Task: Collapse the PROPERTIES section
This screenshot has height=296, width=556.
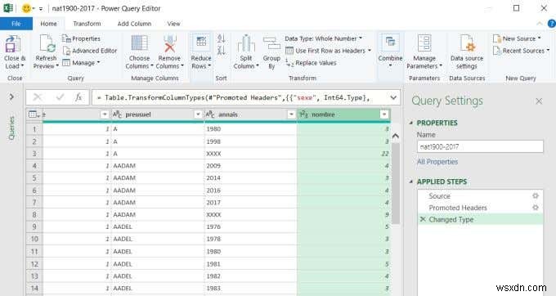Action: coord(411,123)
